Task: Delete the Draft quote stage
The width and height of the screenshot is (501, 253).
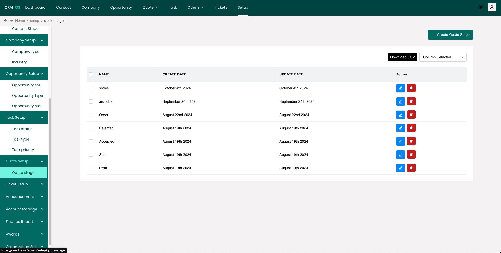Action: click(411, 168)
